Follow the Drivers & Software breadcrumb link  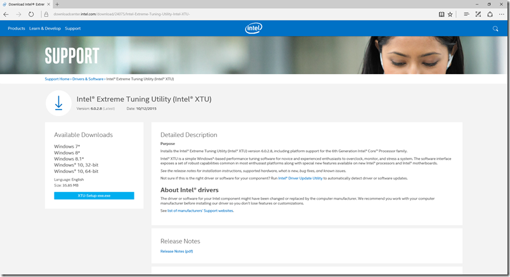pyautogui.click(x=88, y=79)
